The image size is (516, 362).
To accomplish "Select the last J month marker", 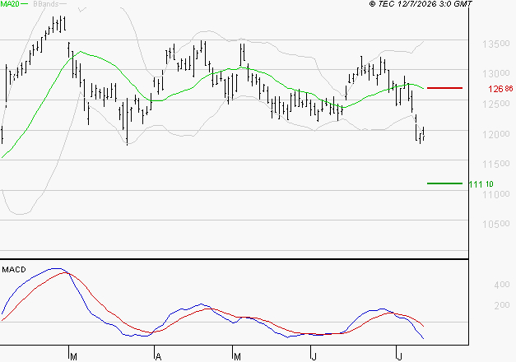I will (x=400, y=356).
